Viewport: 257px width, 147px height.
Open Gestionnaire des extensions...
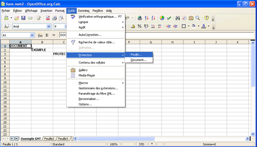coord(96,88)
